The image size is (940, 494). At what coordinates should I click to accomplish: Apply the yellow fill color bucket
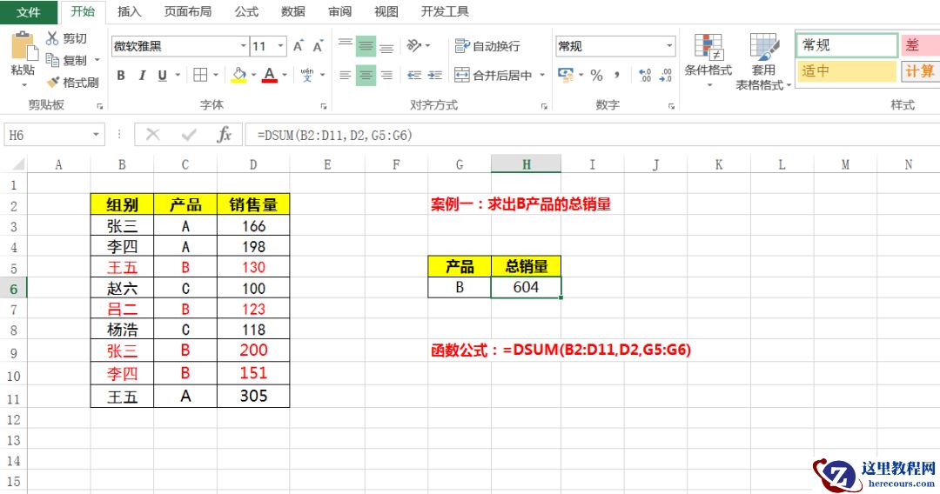coord(238,75)
